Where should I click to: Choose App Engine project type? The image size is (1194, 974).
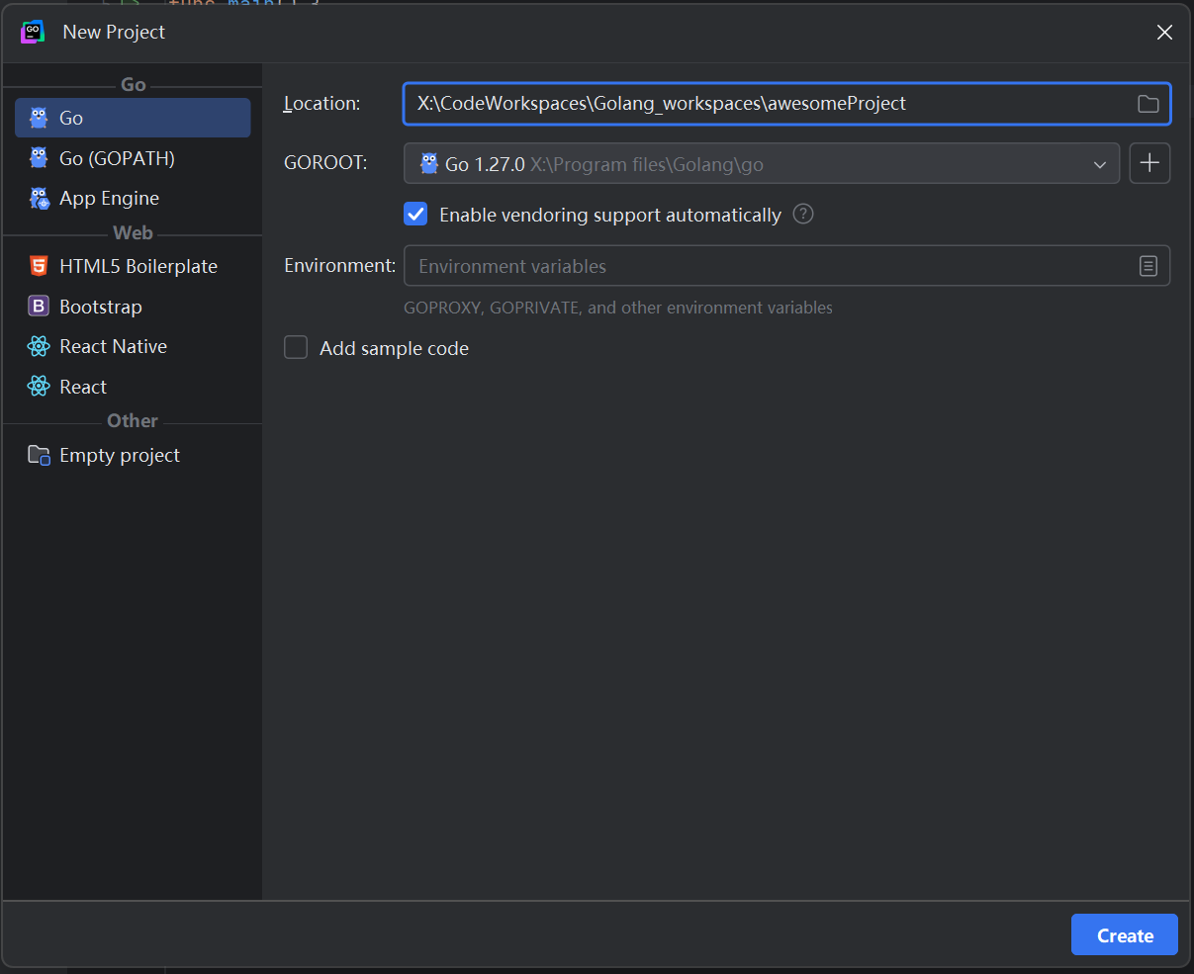coord(133,198)
